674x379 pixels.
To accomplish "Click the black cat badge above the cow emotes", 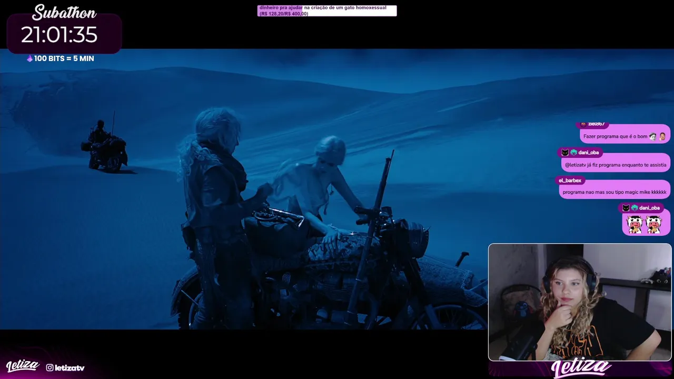I will point(626,208).
